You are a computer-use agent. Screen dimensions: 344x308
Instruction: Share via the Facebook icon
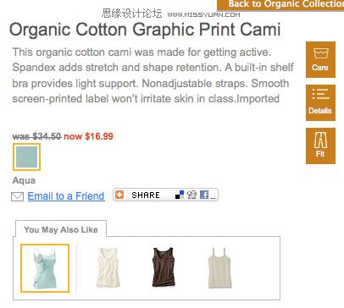pos(204,195)
